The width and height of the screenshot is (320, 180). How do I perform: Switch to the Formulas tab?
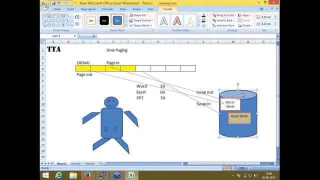(107, 9)
